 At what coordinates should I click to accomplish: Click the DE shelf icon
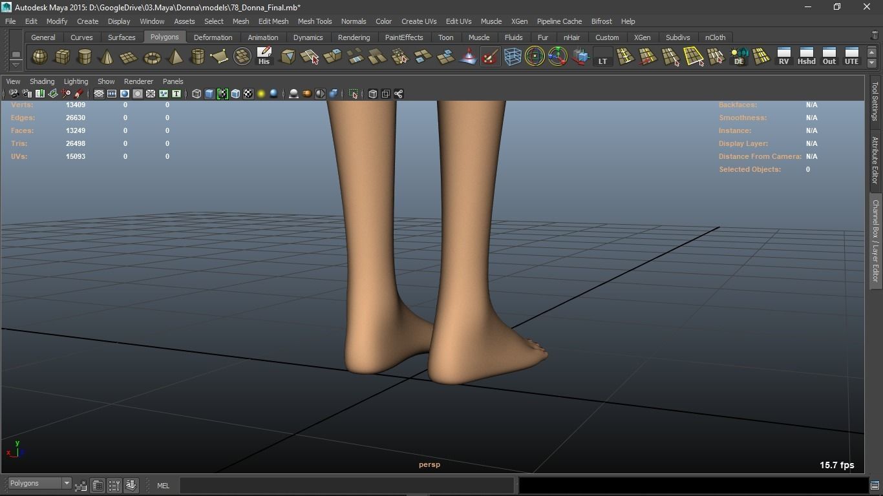(x=739, y=57)
